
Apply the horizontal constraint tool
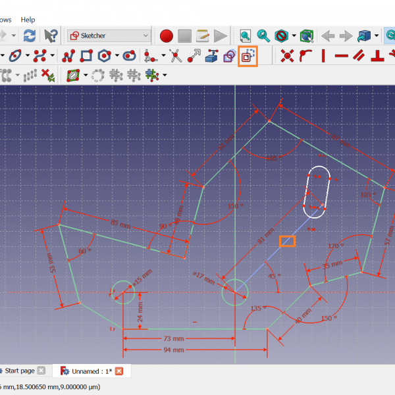click(x=341, y=56)
